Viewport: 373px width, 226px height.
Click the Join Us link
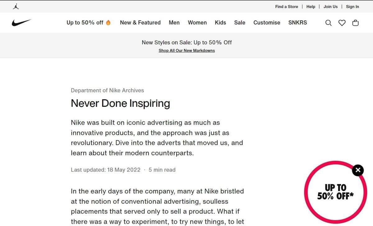(330, 7)
